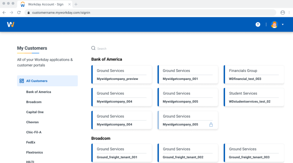The image size is (293, 163).
Task: Open the help question mark icon
Action: (258, 24)
